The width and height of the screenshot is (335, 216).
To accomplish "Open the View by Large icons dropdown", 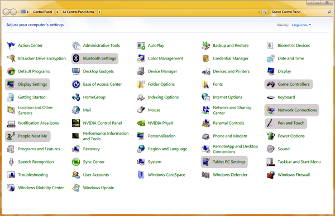I will click(x=301, y=25).
